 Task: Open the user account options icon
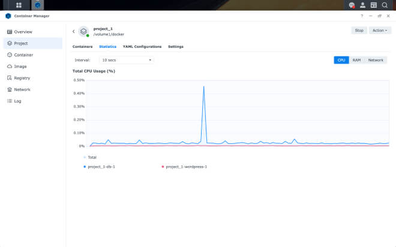(362, 5)
